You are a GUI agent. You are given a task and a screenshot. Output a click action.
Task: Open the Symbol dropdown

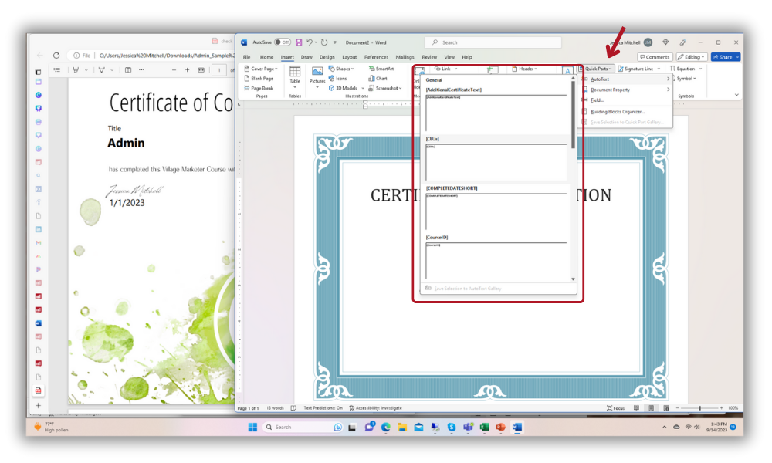coord(686,78)
